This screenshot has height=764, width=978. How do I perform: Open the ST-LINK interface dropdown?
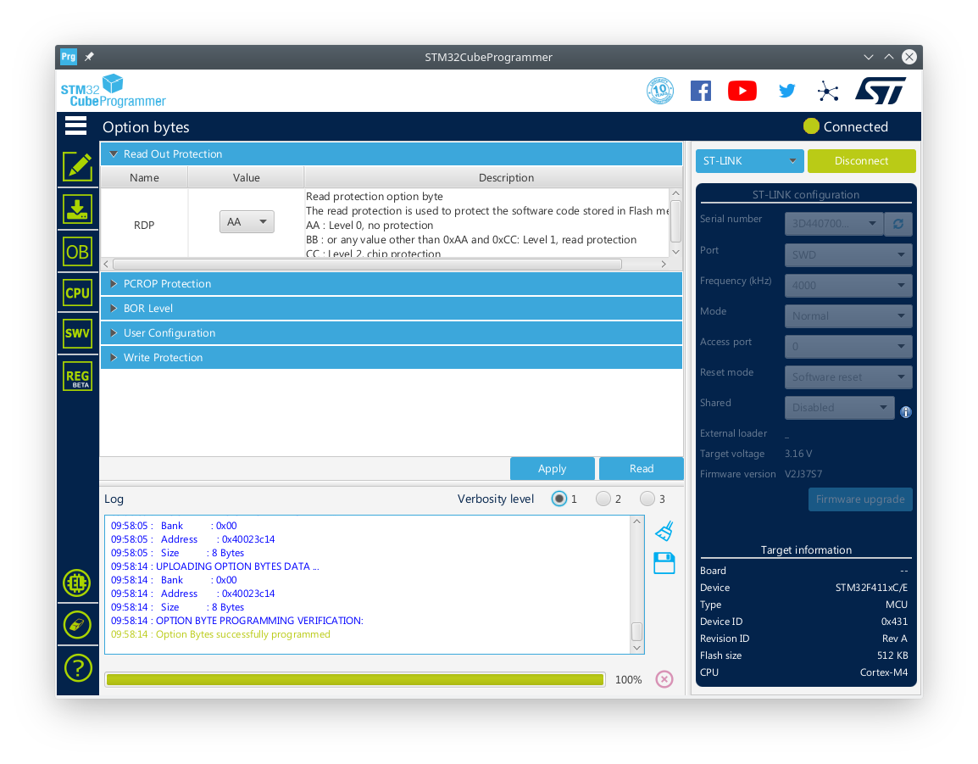(x=749, y=161)
